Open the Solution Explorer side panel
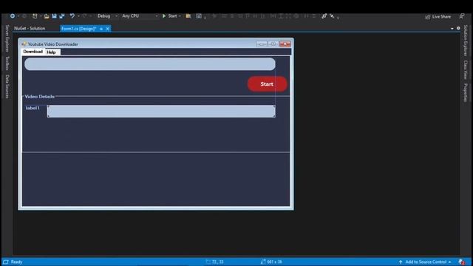This screenshot has width=473, height=266. pyautogui.click(x=466, y=41)
